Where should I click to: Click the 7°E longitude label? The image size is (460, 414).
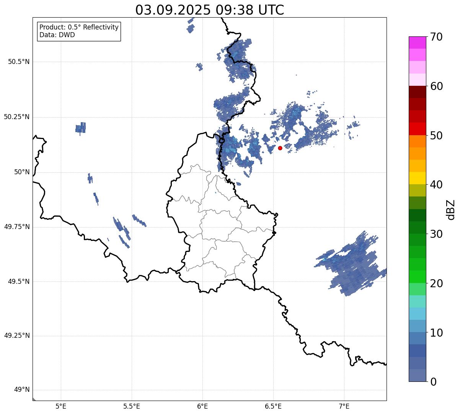344,407
